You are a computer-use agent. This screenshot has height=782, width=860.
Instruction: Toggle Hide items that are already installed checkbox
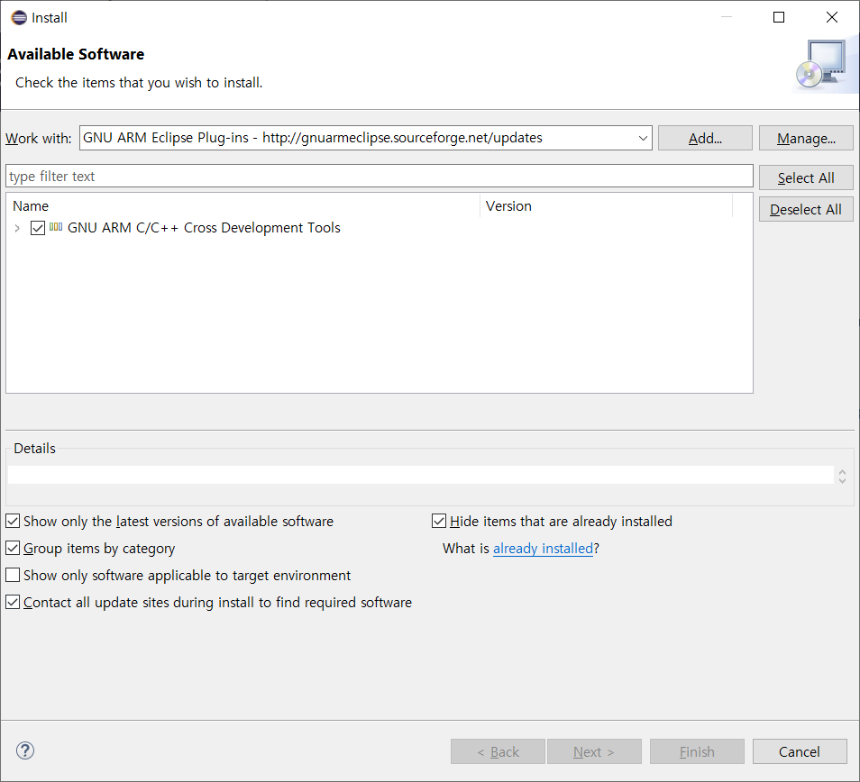pyautogui.click(x=439, y=521)
